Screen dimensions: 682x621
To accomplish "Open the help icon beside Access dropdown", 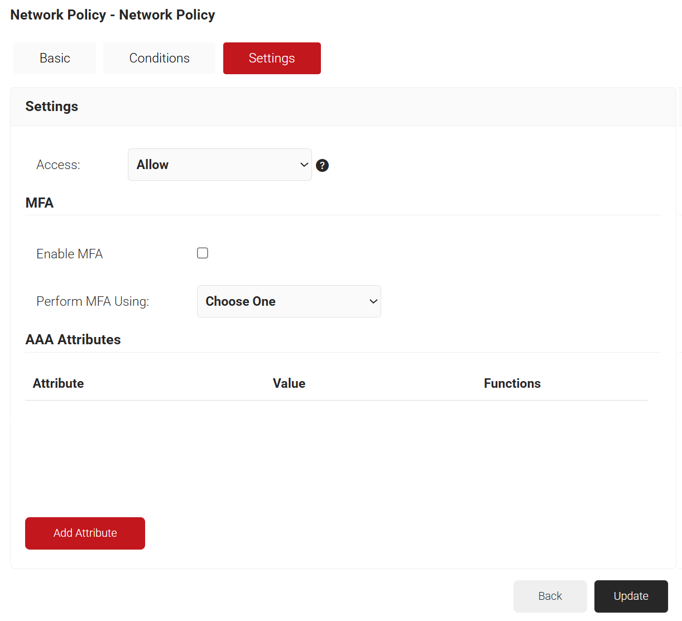I will [322, 165].
